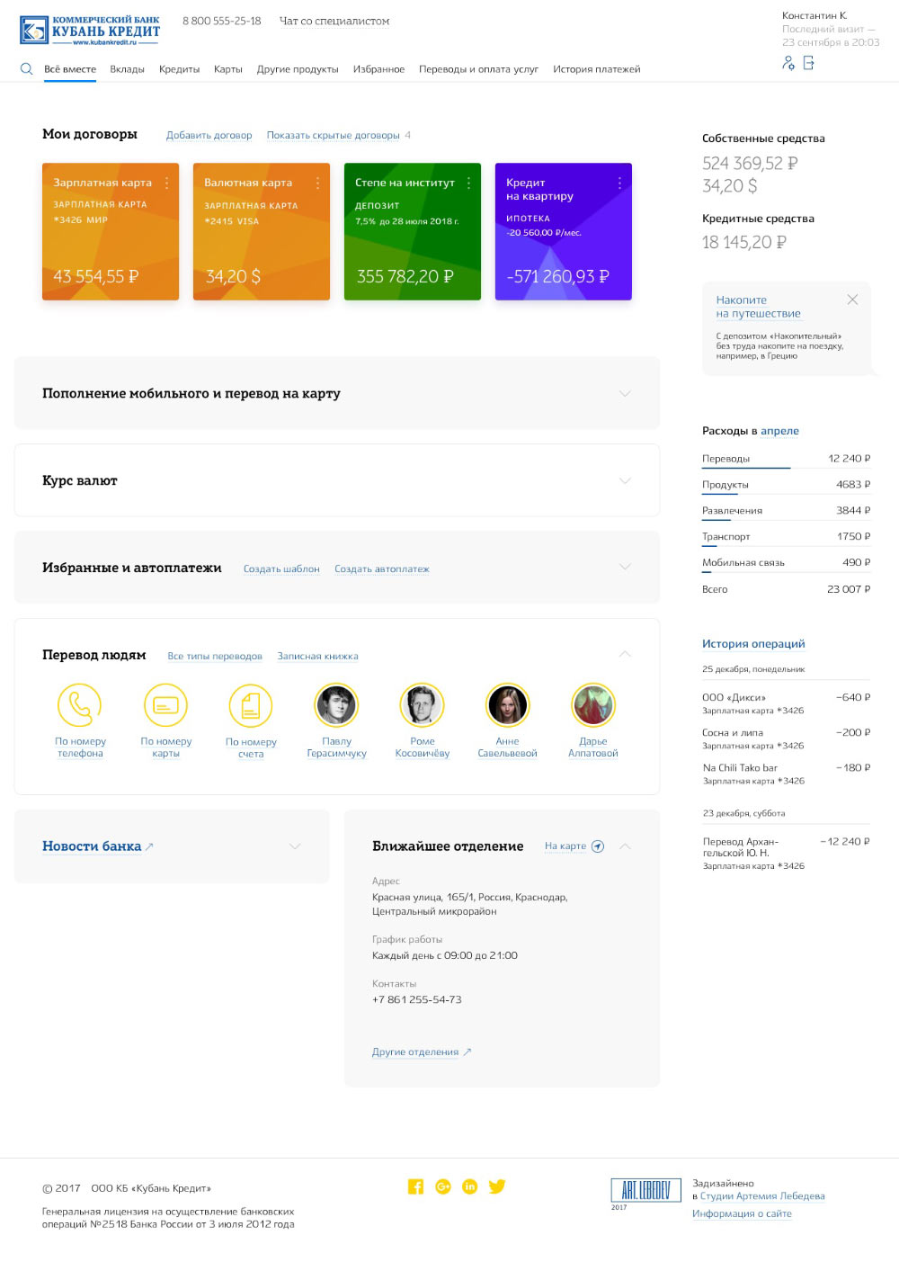Expand Пополнение мобильного и перевод section
Screen dimensions: 899x1271
(x=625, y=393)
